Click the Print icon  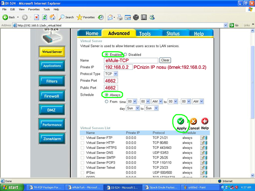pyautogui.click(x=120, y=17)
